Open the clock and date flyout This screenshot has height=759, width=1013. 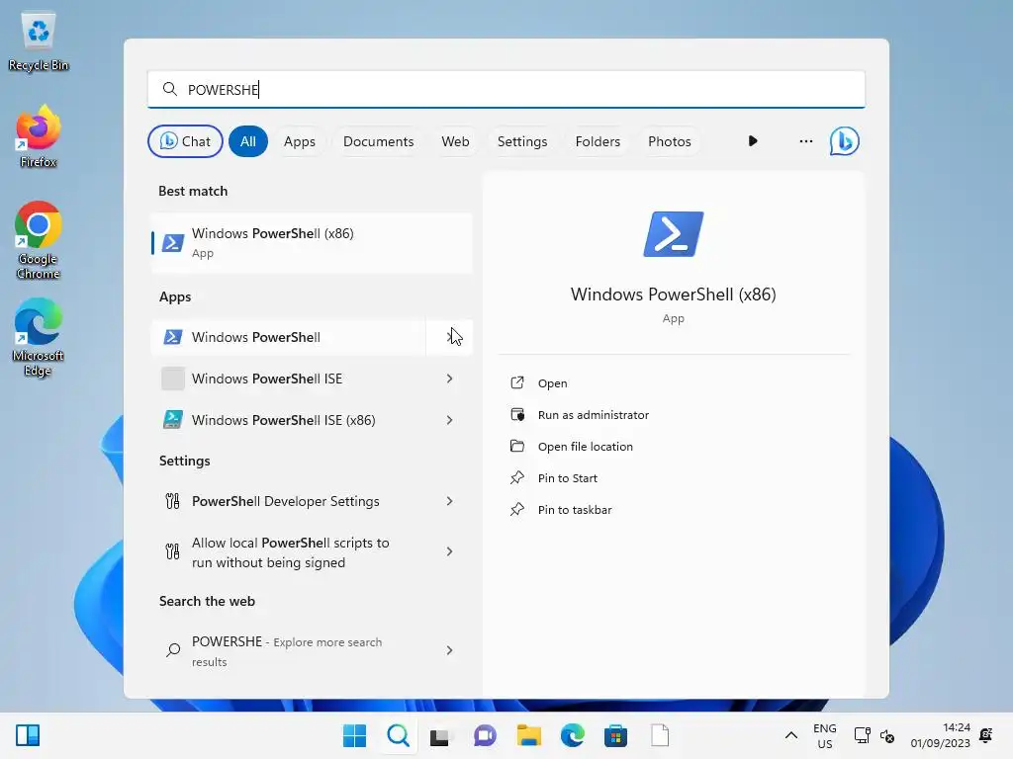point(940,735)
